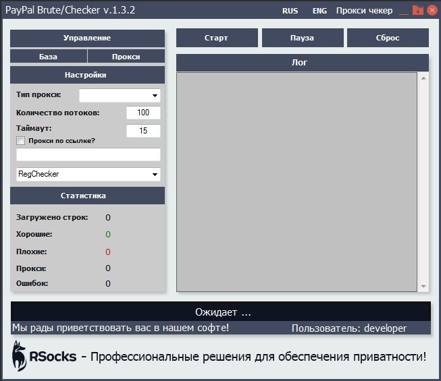Expand the RegChecker mode dropdown

coord(88,175)
